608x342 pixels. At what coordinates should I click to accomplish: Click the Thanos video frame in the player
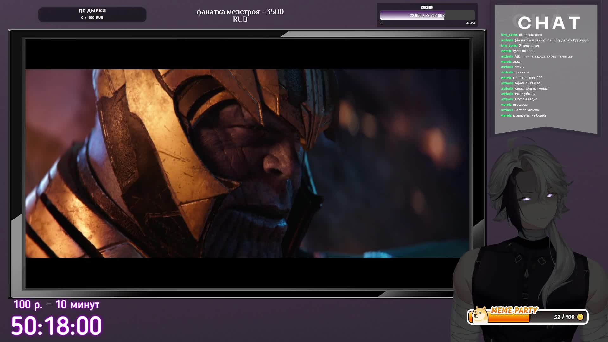[247, 163]
